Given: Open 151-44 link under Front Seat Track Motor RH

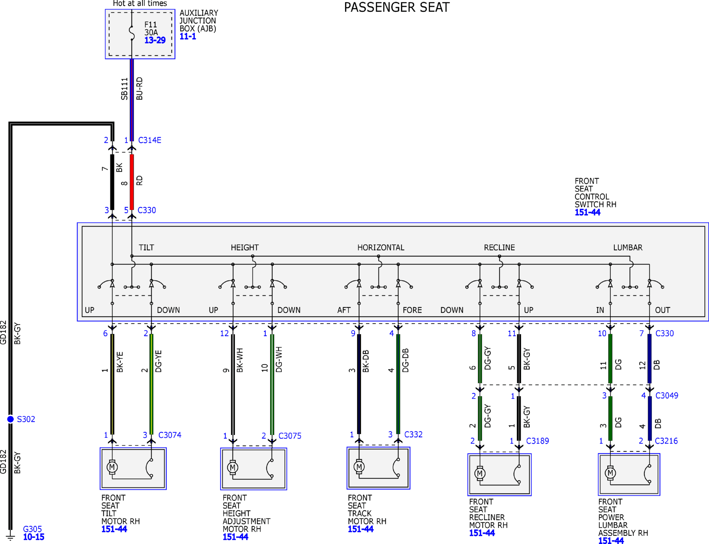Looking at the screenshot, I should tap(360, 529).
